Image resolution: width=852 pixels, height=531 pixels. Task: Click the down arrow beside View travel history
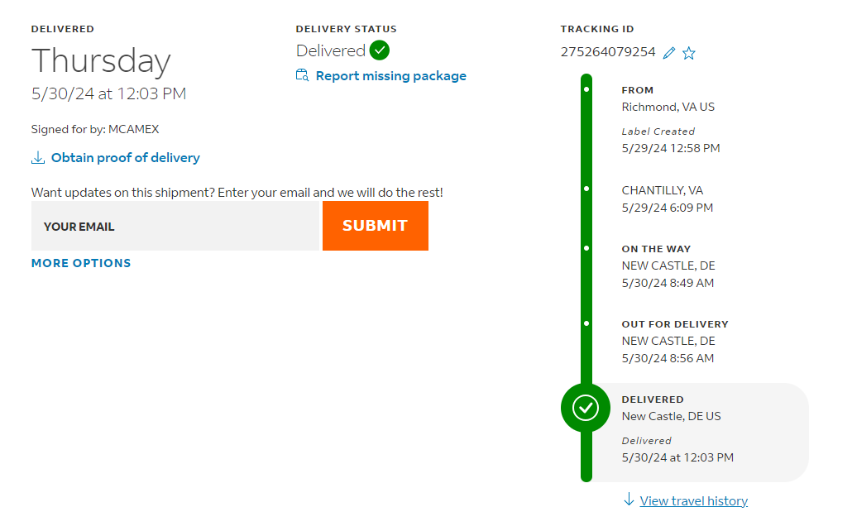click(x=629, y=500)
